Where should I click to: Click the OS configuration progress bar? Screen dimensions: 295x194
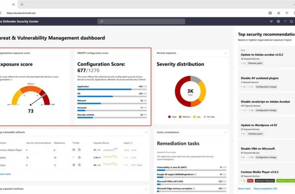pyautogui.click(x=112, y=97)
